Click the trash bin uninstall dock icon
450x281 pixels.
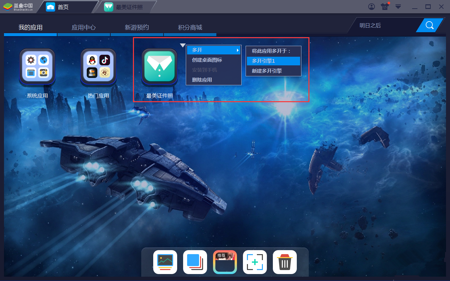285,262
